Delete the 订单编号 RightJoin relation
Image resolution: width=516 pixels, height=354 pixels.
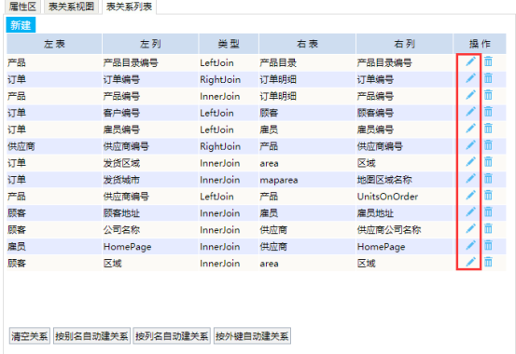[488, 78]
